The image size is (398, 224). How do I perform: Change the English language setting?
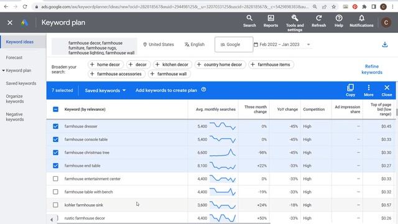coord(195,44)
